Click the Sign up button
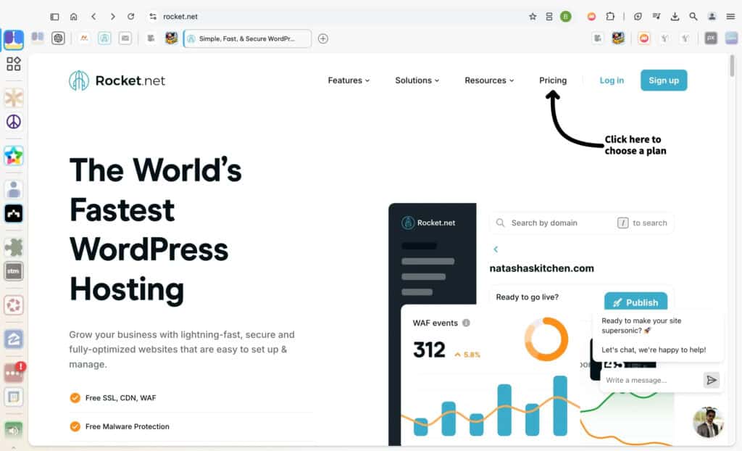This screenshot has width=742, height=451. [663, 80]
